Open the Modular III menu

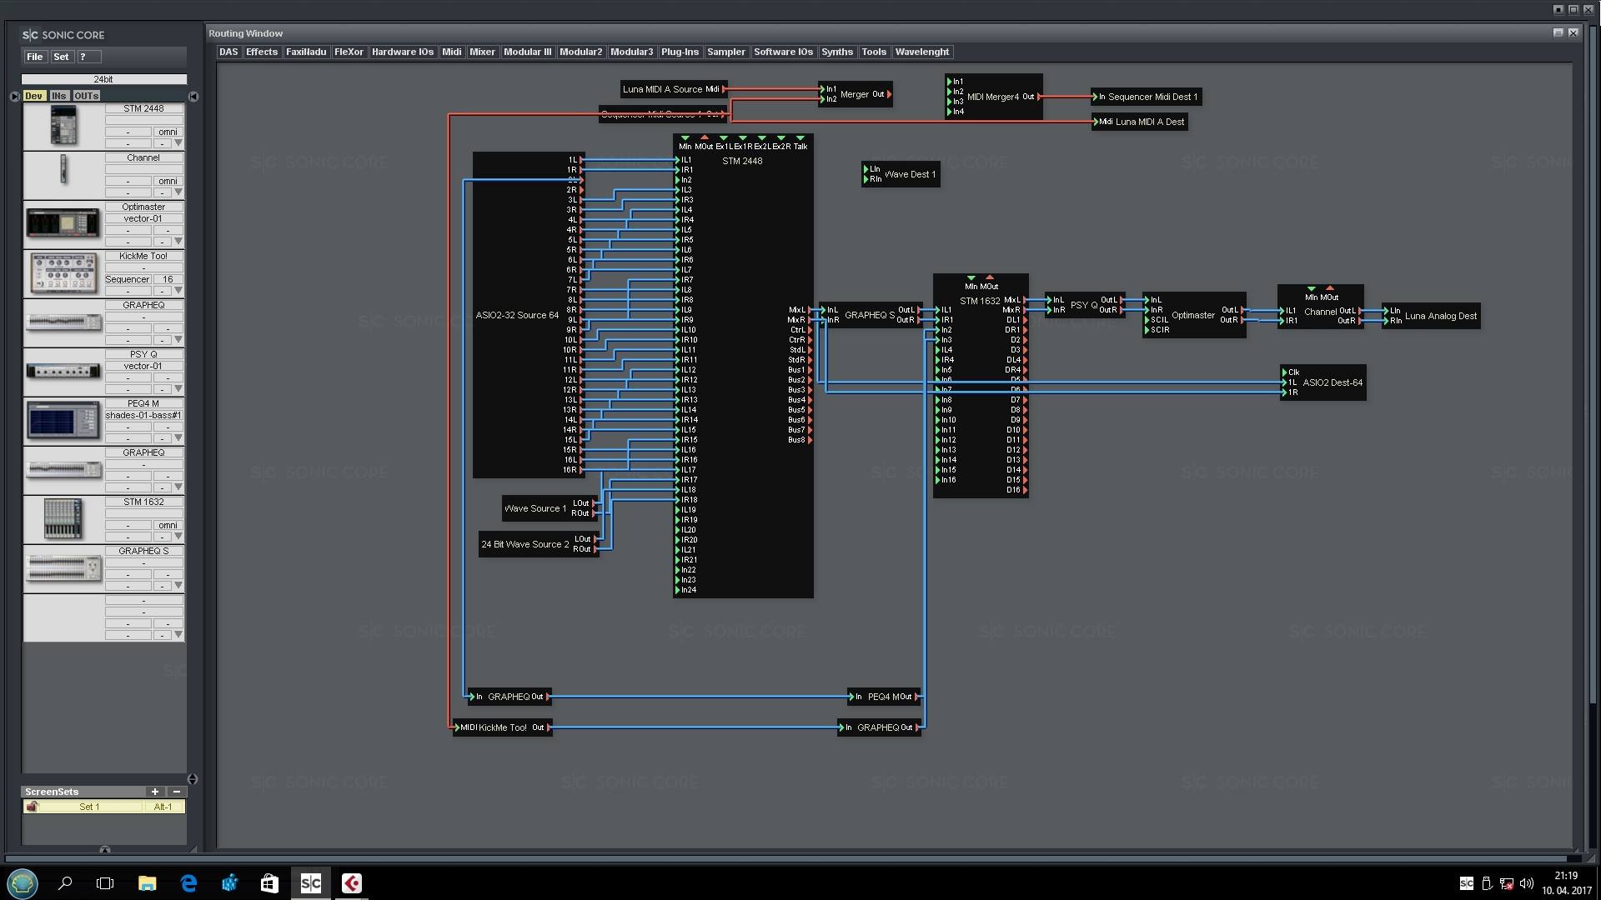click(x=528, y=52)
